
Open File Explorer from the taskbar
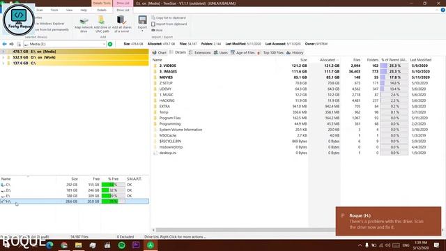pyautogui.click(x=79, y=245)
